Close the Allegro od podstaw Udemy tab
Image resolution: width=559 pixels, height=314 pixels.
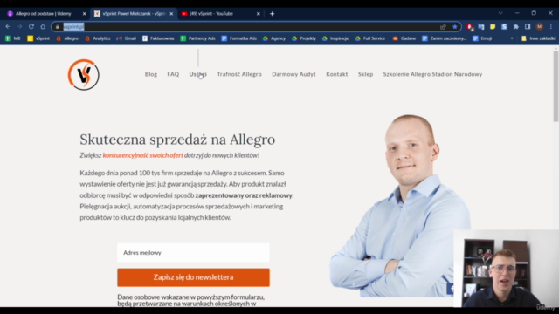84,14
